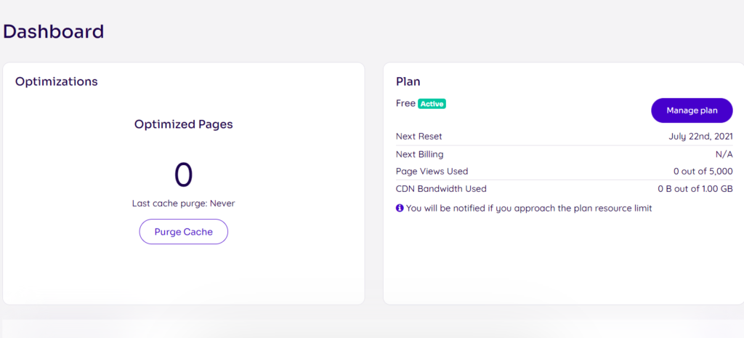744x338 pixels.
Task: Click the Free plan name label
Action: 405,103
